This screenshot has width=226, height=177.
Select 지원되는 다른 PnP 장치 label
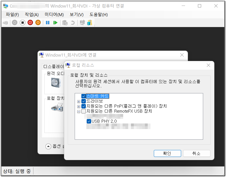pos(127,106)
